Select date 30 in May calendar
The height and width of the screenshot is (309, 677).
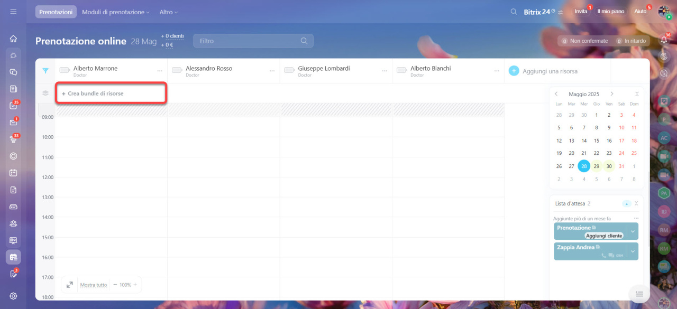(x=609, y=166)
